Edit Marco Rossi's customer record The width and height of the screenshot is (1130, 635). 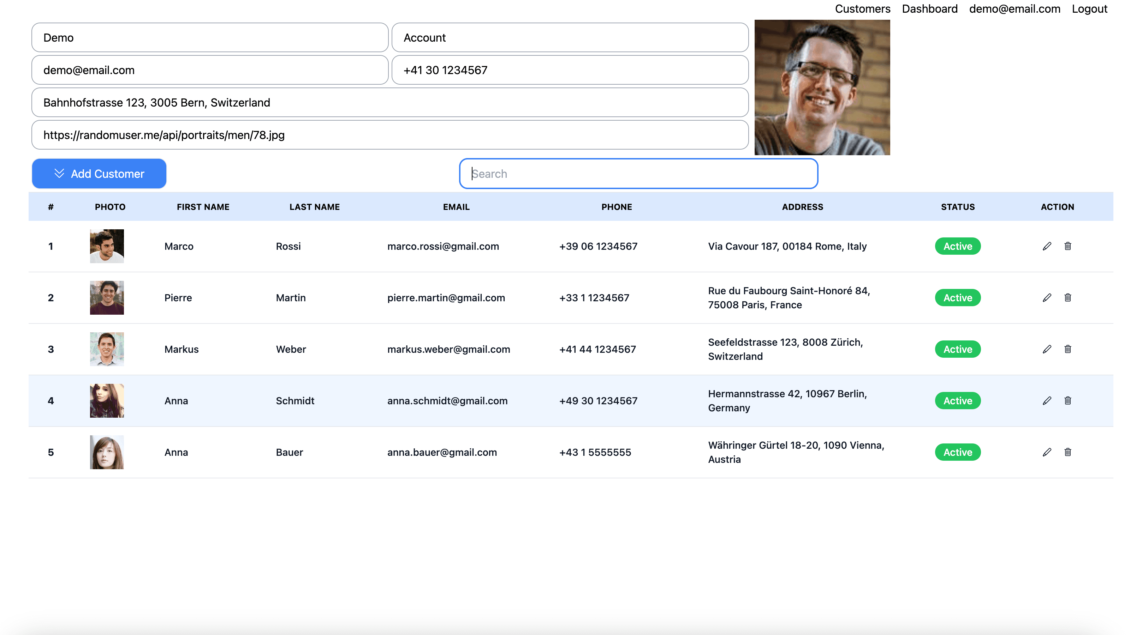point(1047,246)
